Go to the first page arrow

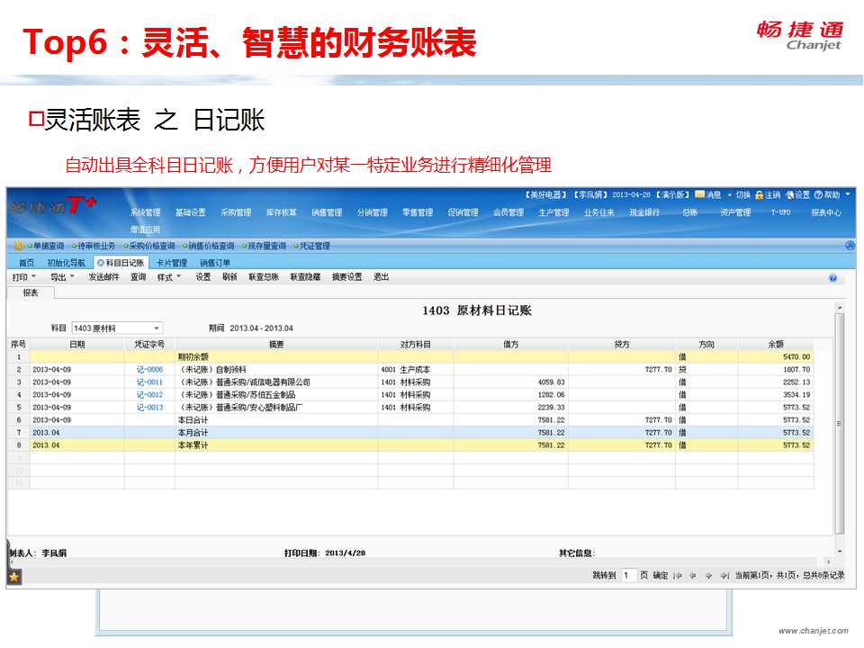point(678,575)
